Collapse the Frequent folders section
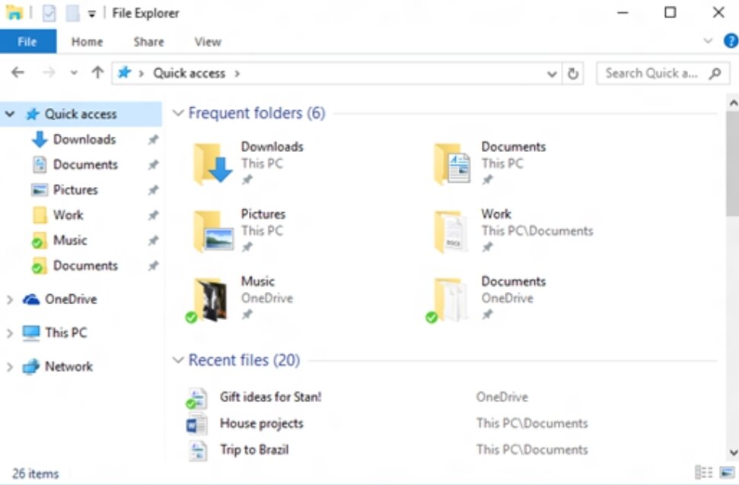The width and height of the screenshot is (739, 485). (177, 113)
